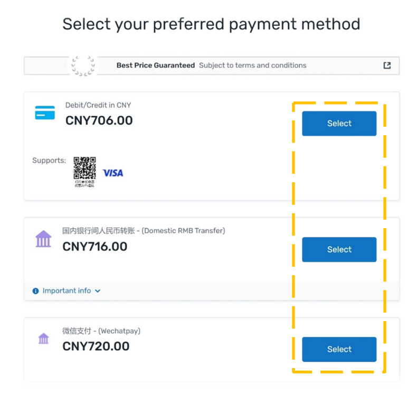The image size is (417, 395).
Task: Click the CNY706.00 price
Action: point(99,120)
